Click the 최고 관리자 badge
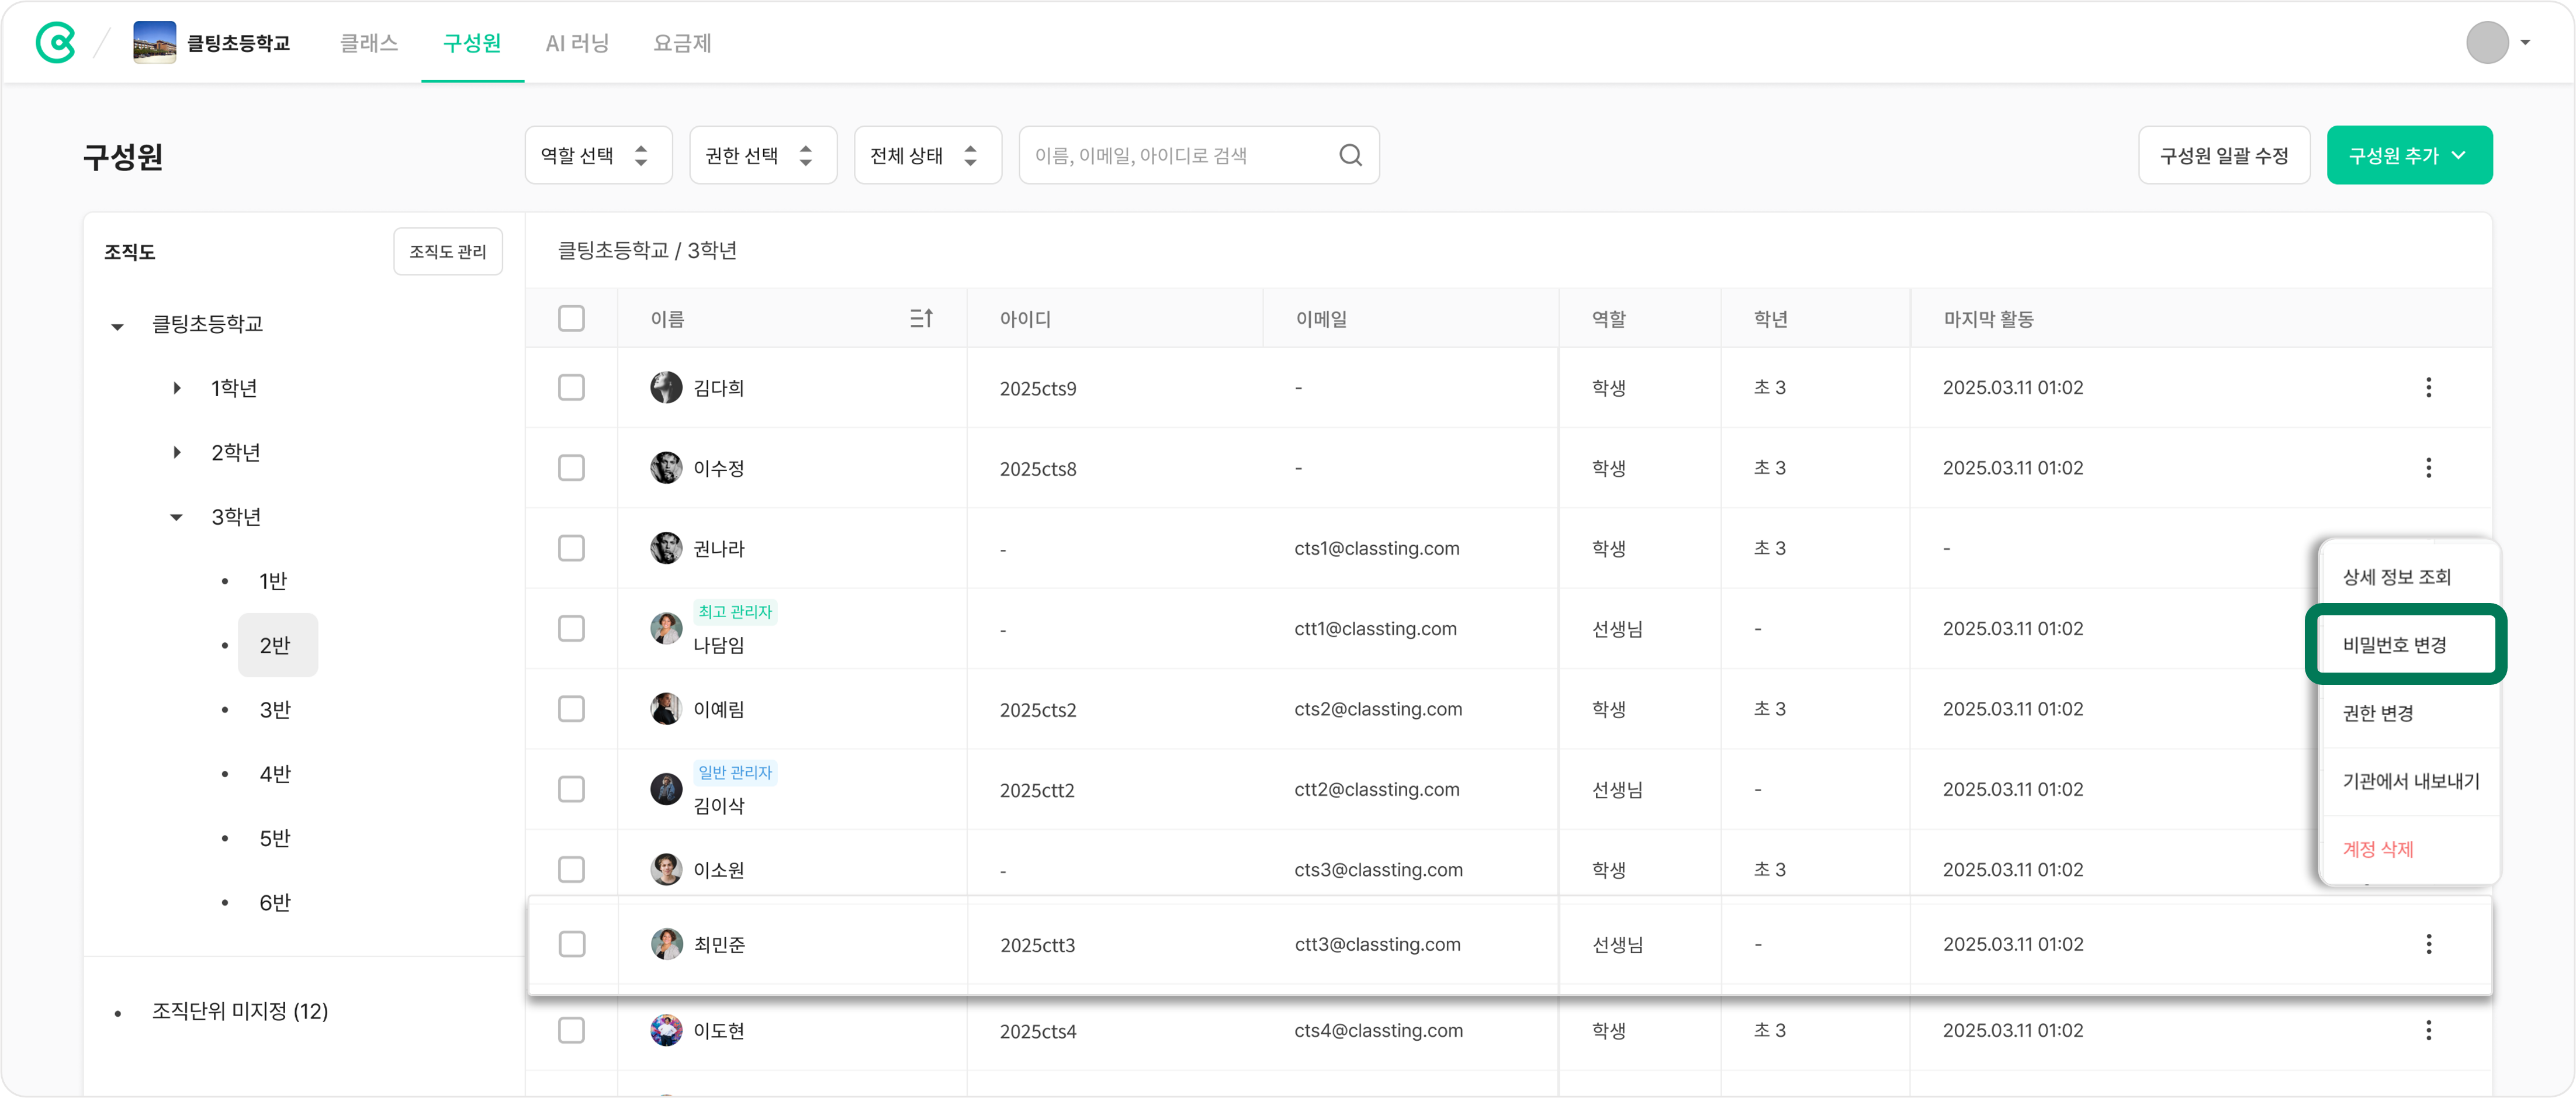The image size is (2576, 1098). click(x=735, y=611)
